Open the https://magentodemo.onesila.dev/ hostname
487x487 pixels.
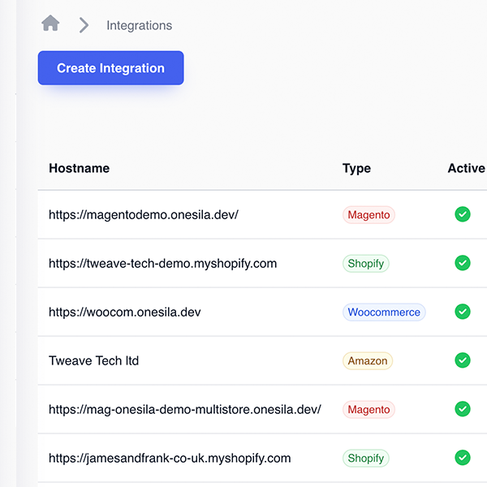tap(143, 215)
